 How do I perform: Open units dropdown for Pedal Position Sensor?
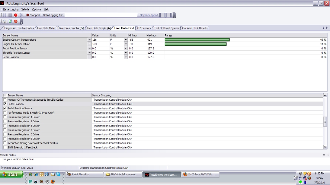126,48
